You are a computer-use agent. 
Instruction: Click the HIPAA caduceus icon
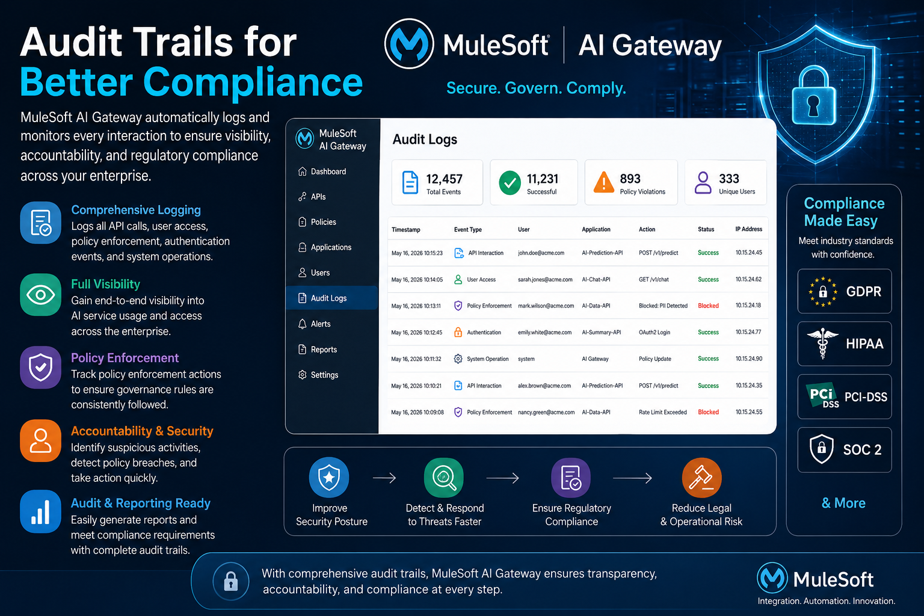coord(822,343)
